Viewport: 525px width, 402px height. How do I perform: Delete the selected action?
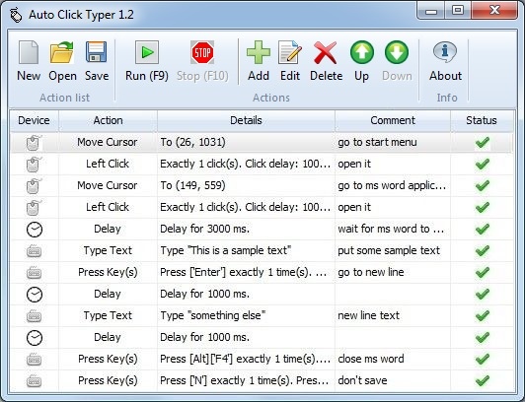[x=326, y=61]
